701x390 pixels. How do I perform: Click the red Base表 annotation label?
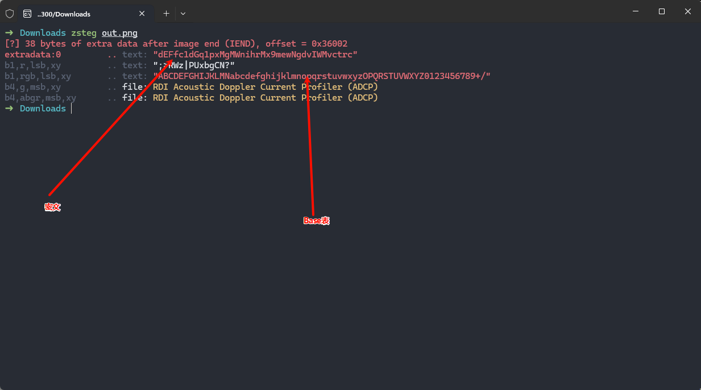(316, 221)
